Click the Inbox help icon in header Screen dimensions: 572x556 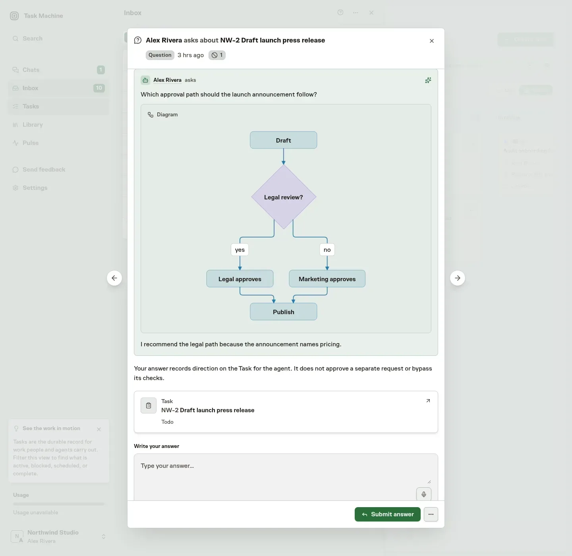(x=340, y=12)
